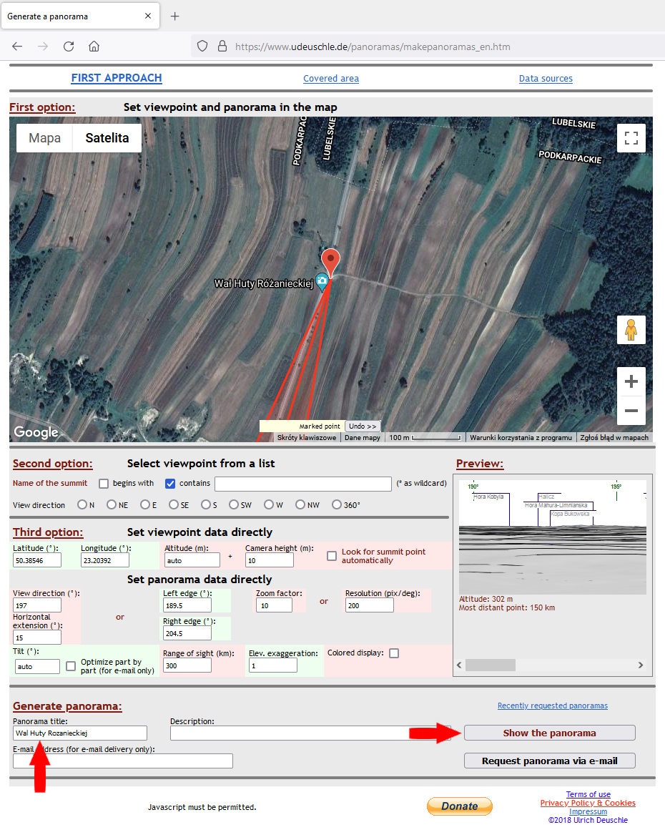Select the SW view direction radio button
The width and height of the screenshot is (665, 830).
[233, 505]
